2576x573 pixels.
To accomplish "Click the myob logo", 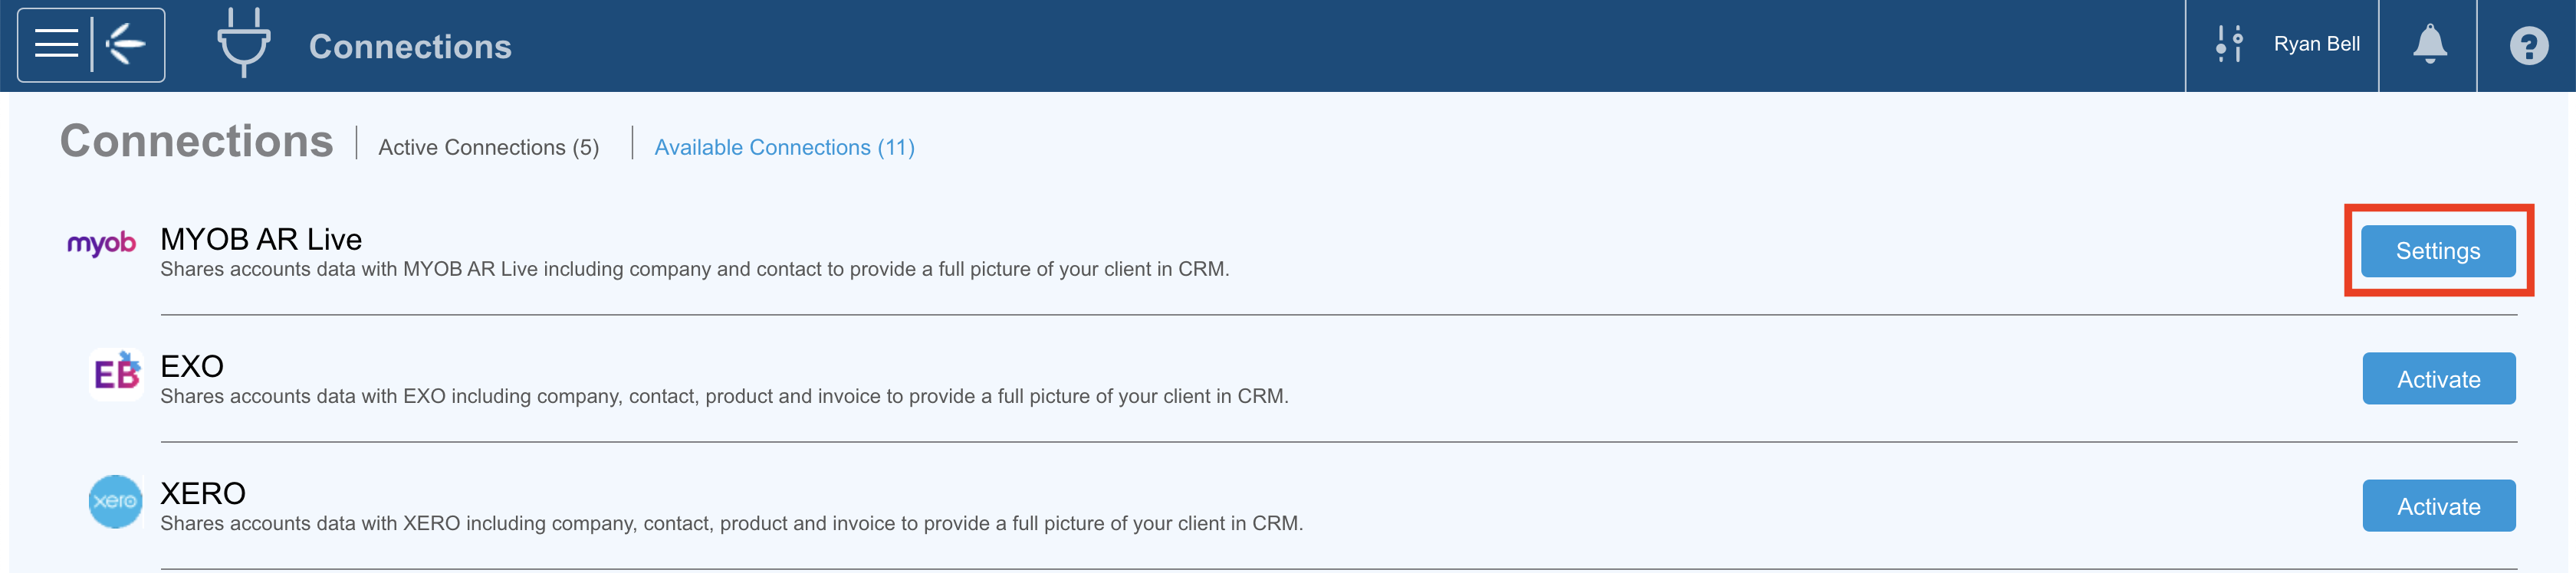I will pos(101,243).
